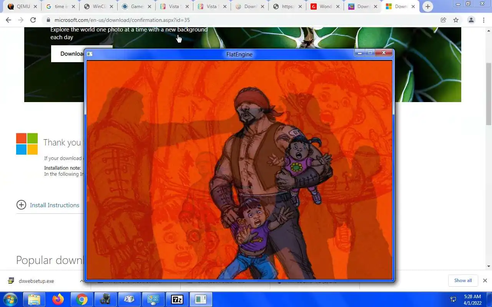The height and width of the screenshot is (307, 492).
Task: Close the Wond tab
Action: pyautogui.click(x=338, y=7)
